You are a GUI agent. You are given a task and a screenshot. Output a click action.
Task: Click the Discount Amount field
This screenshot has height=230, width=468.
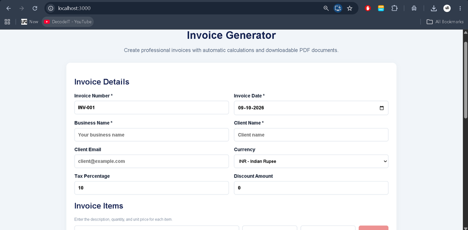[311, 188]
